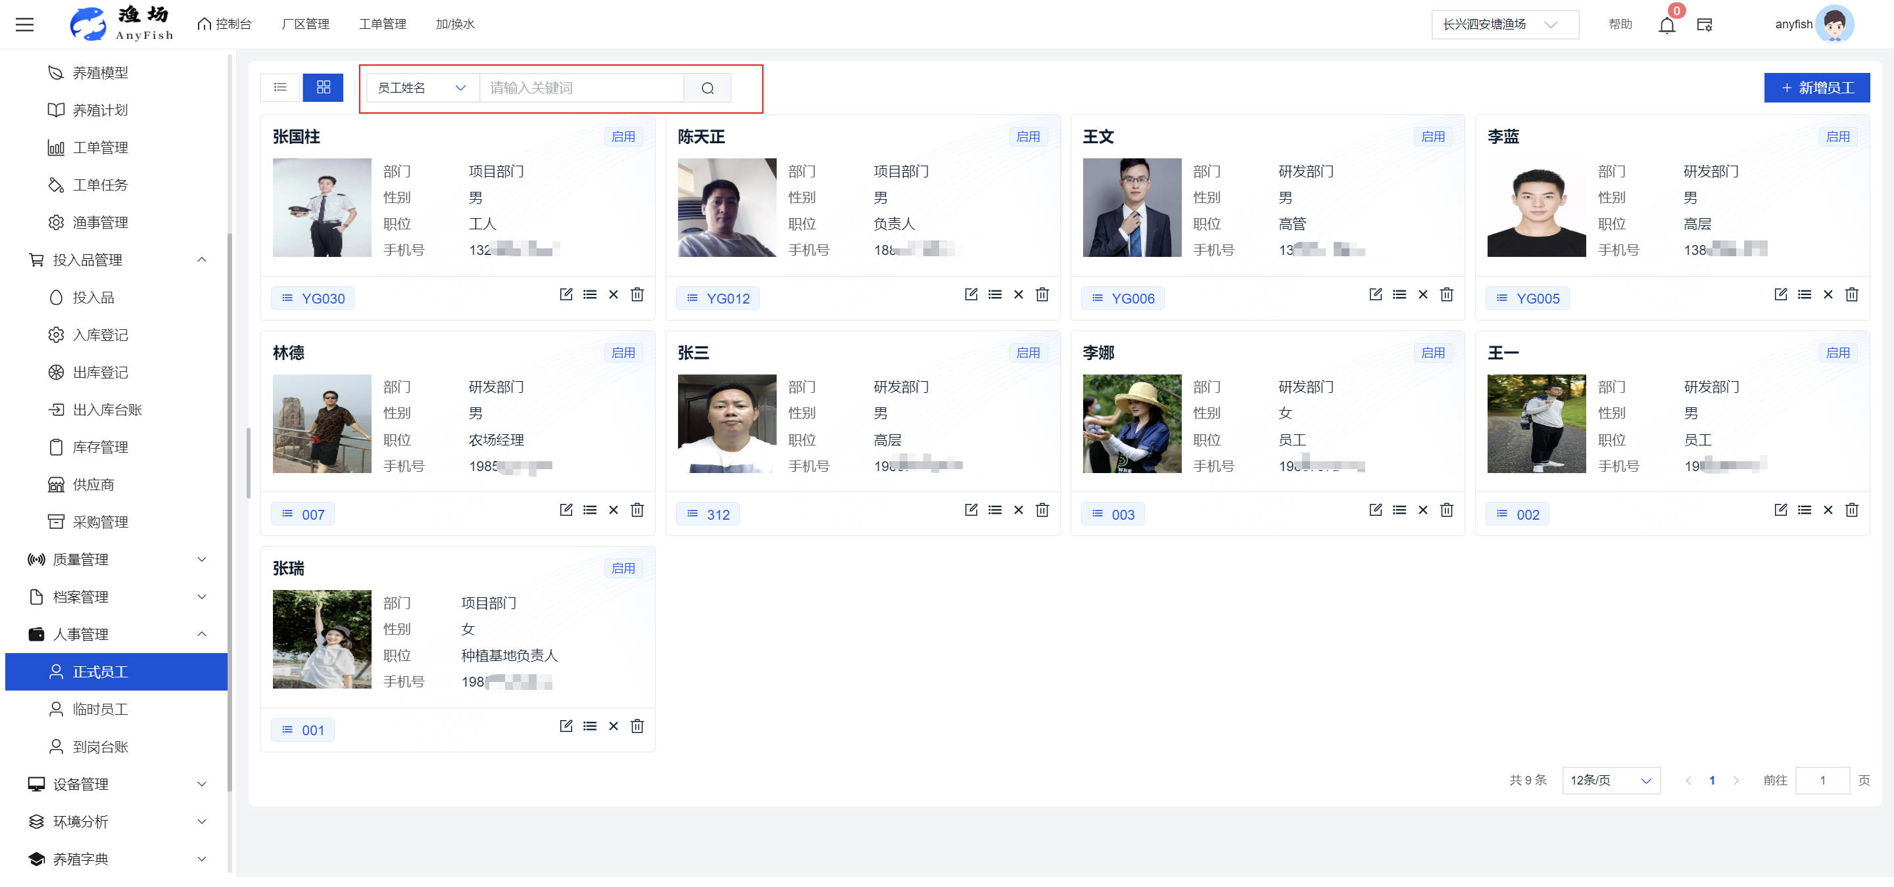The image size is (1894, 887).
Task: Click edit icon on 张瑞 card
Action: pos(566,726)
